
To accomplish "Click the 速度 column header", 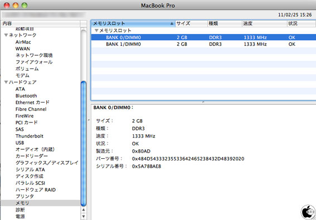I will pos(265,23).
